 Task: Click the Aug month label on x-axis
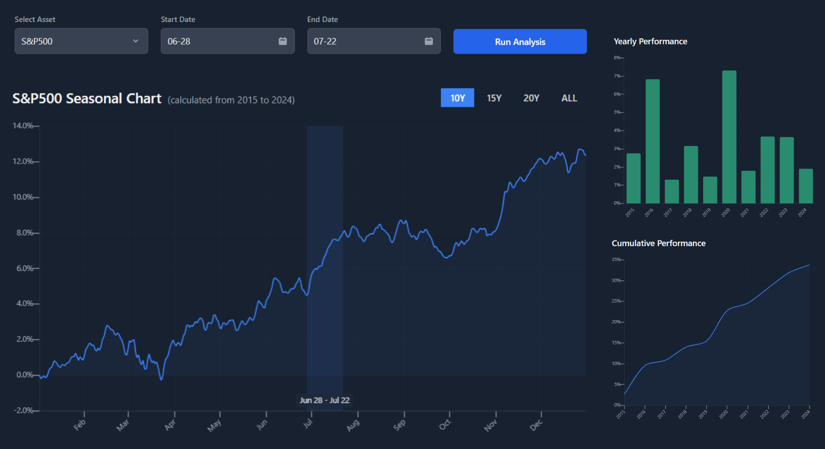(x=353, y=425)
